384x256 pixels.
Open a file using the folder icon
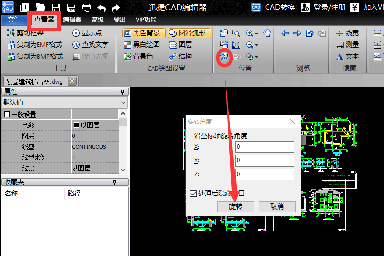pyautogui.click(x=40, y=7)
